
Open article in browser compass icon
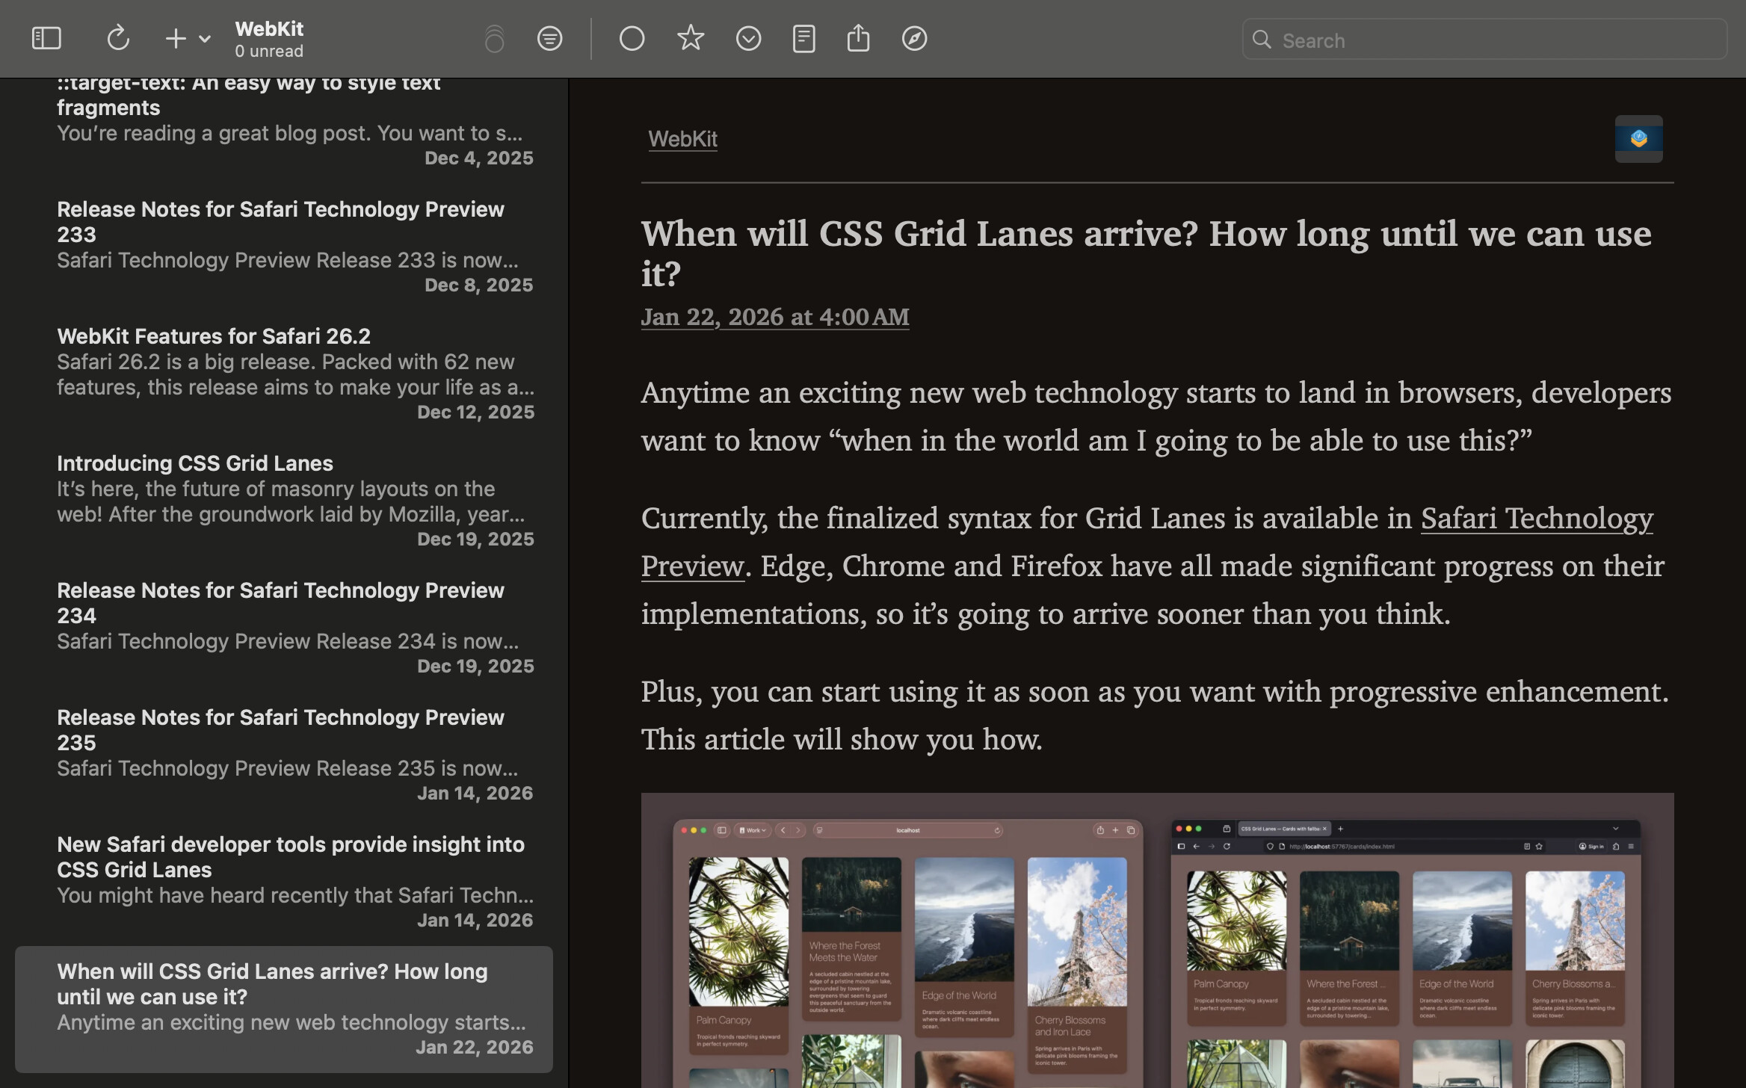point(914,38)
